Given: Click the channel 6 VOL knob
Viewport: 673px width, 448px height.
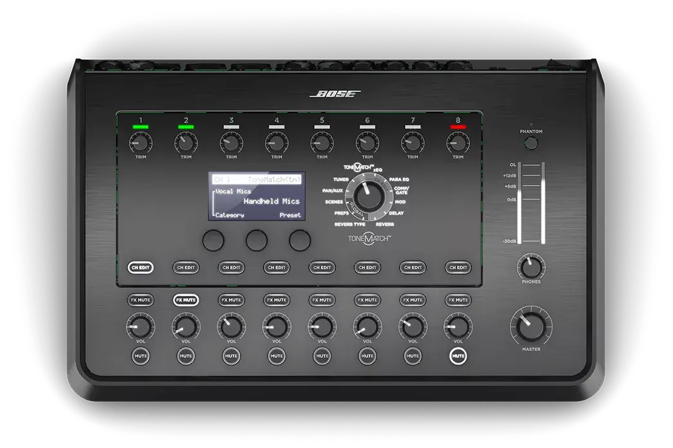Looking at the screenshot, I should (367, 327).
